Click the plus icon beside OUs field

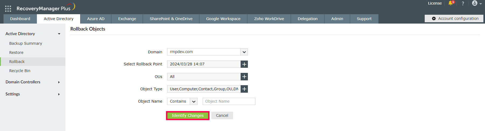[244, 77]
